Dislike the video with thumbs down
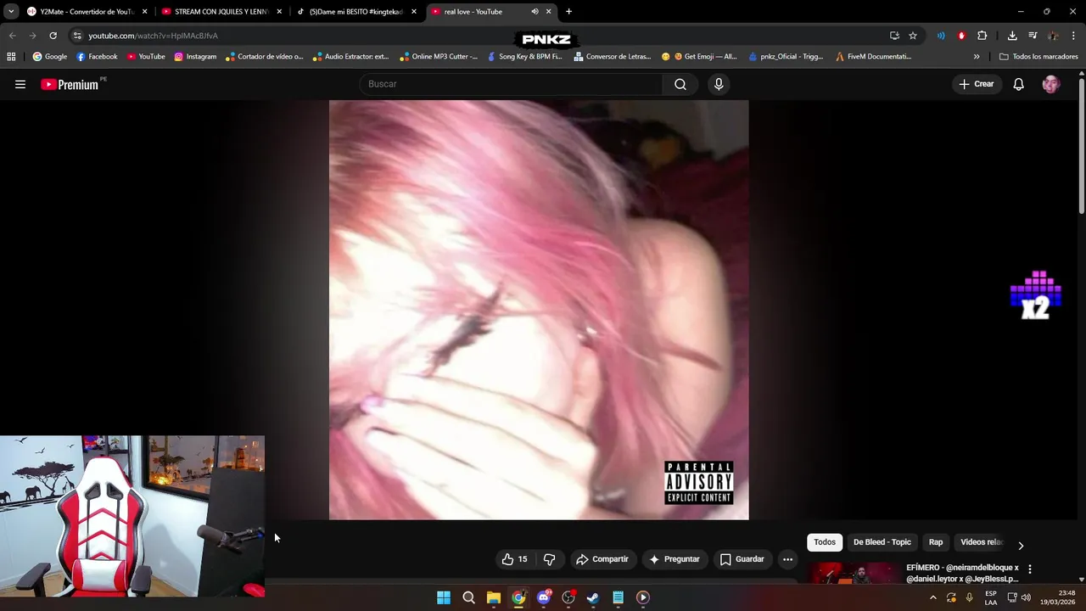Screen dimensions: 1086x611 point(550,559)
